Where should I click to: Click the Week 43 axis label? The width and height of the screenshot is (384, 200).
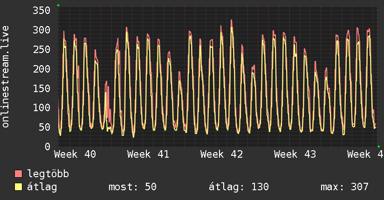(x=295, y=154)
